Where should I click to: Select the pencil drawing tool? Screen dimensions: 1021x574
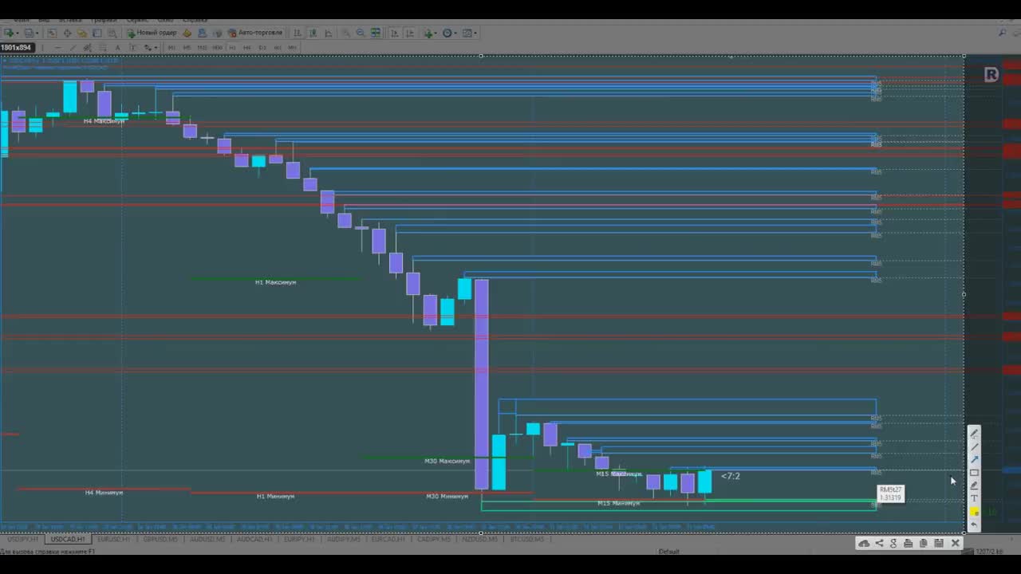pos(974,434)
